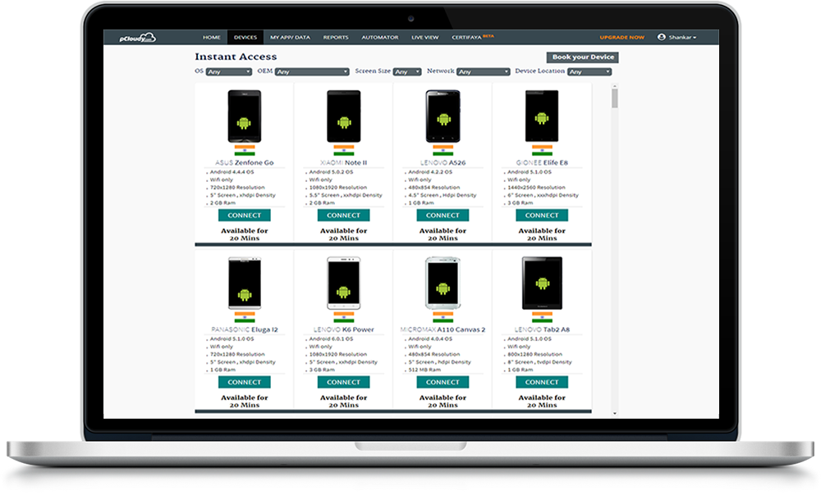Expand the OS filter dropdown
The image size is (821, 495).
pyautogui.click(x=229, y=72)
